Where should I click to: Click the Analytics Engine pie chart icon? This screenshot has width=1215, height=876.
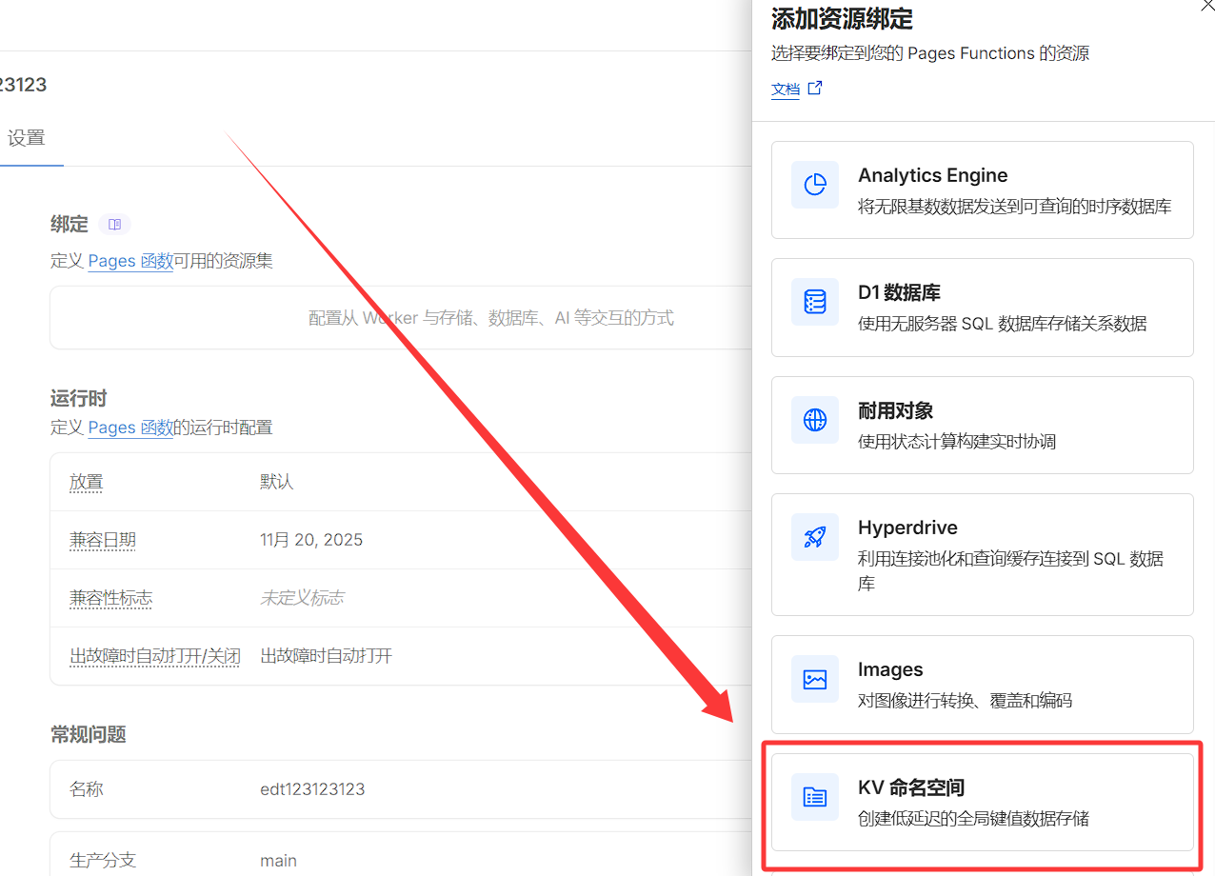coord(815,185)
